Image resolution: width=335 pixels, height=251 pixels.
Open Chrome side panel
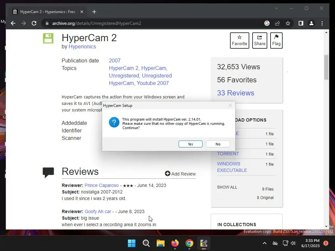[x=301, y=23]
